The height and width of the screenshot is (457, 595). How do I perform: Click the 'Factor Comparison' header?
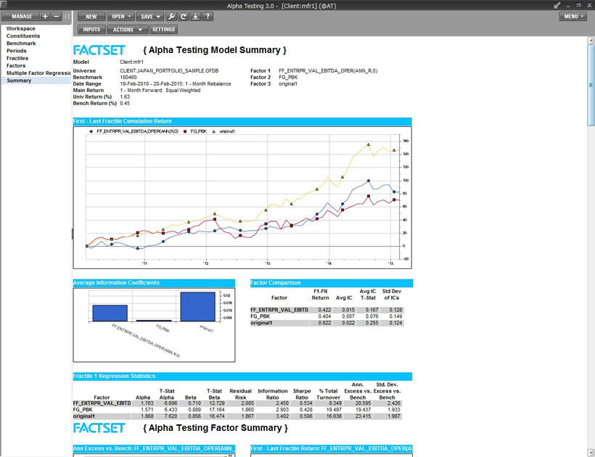pyautogui.click(x=332, y=283)
